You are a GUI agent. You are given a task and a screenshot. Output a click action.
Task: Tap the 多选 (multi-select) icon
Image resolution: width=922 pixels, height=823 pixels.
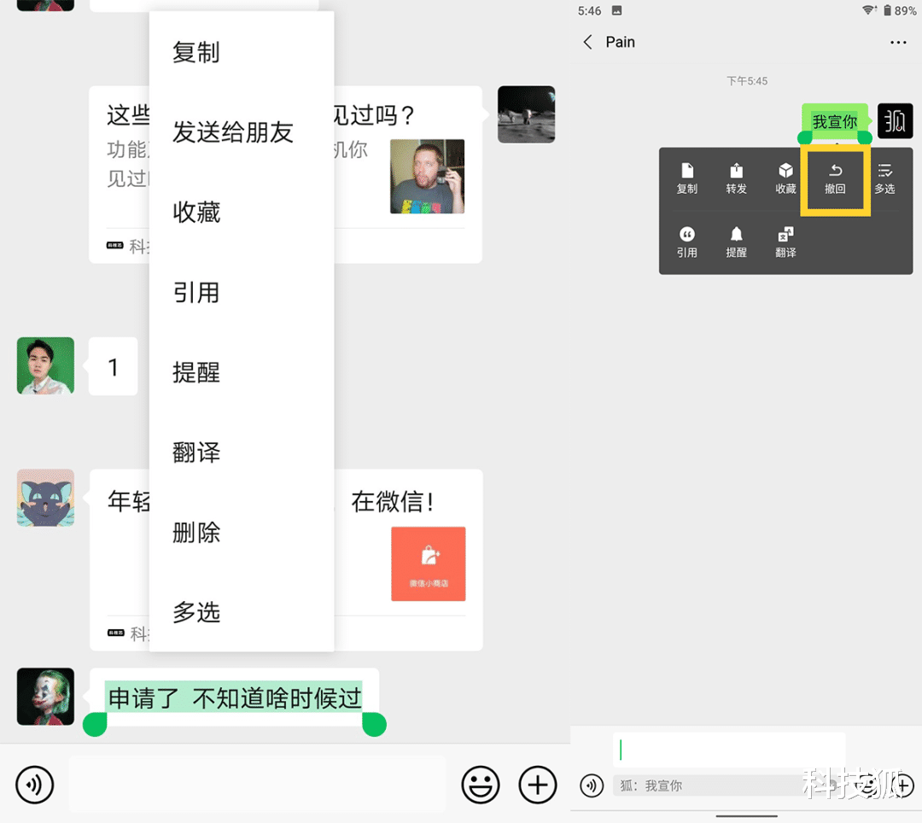[x=885, y=178]
